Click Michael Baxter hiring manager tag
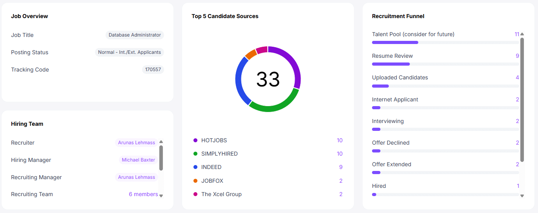 pyautogui.click(x=139, y=160)
